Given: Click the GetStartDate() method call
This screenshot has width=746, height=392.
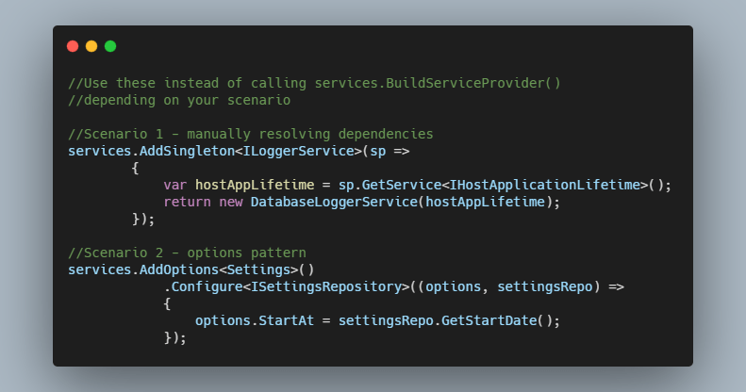Looking at the screenshot, I should click(x=497, y=320).
